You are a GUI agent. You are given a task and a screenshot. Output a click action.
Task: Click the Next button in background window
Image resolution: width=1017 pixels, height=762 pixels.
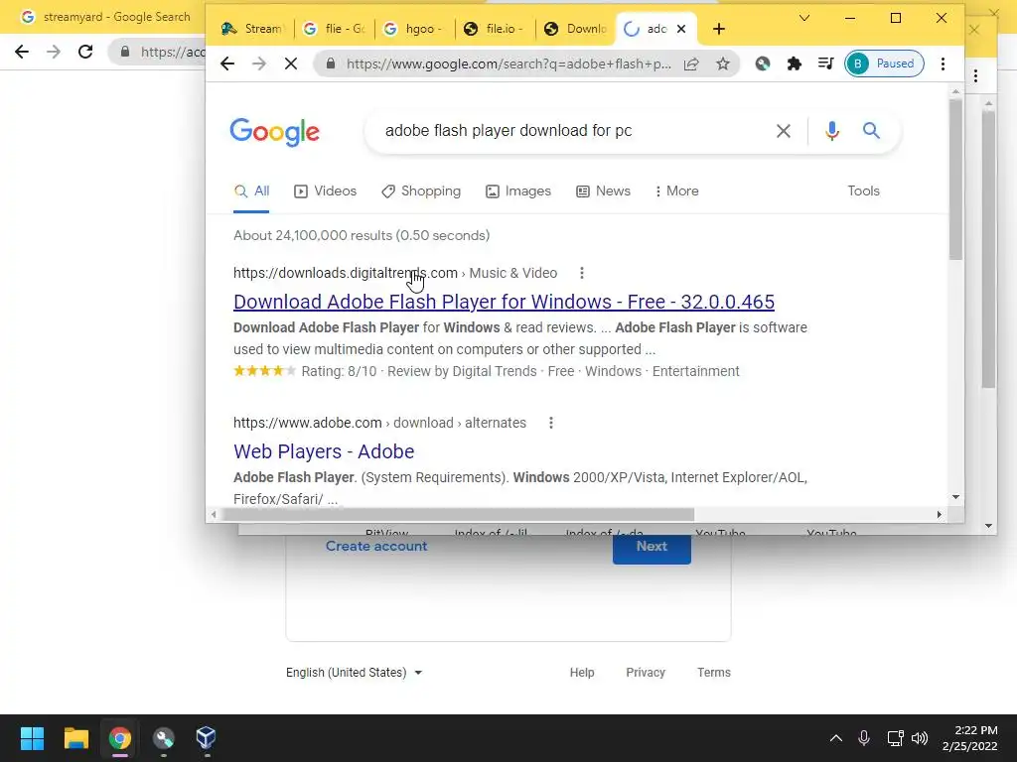click(652, 548)
